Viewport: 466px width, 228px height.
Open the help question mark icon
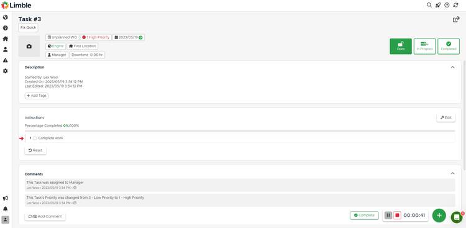(x=447, y=5)
